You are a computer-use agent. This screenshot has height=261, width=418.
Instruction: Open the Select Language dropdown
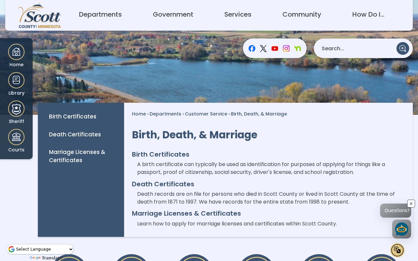[40, 249]
